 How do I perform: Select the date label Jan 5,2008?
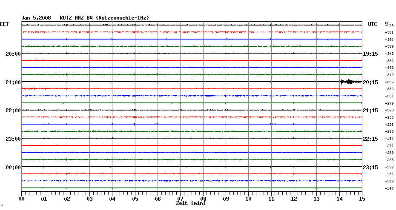pos(36,18)
